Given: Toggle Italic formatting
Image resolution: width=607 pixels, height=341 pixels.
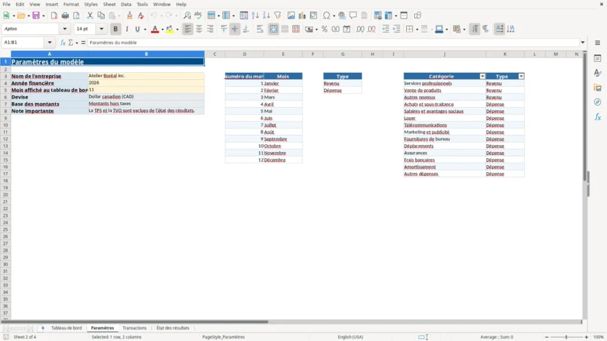Looking at the screenshot, I should tap(127, 29).
